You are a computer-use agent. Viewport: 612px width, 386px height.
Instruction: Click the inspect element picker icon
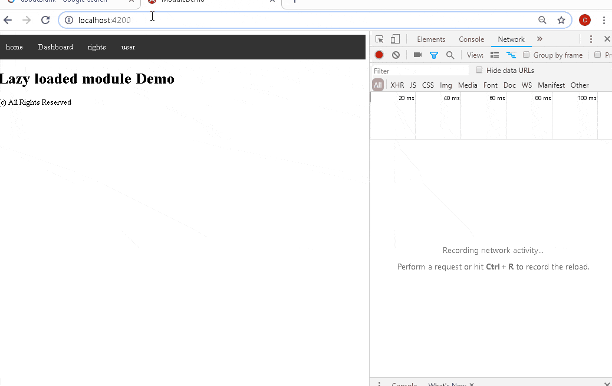coord(380,39)
